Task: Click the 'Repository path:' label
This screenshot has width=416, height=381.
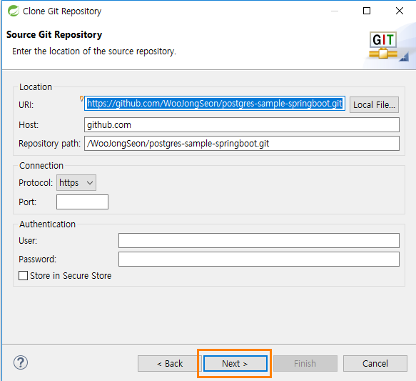Action: click(49, 144)
